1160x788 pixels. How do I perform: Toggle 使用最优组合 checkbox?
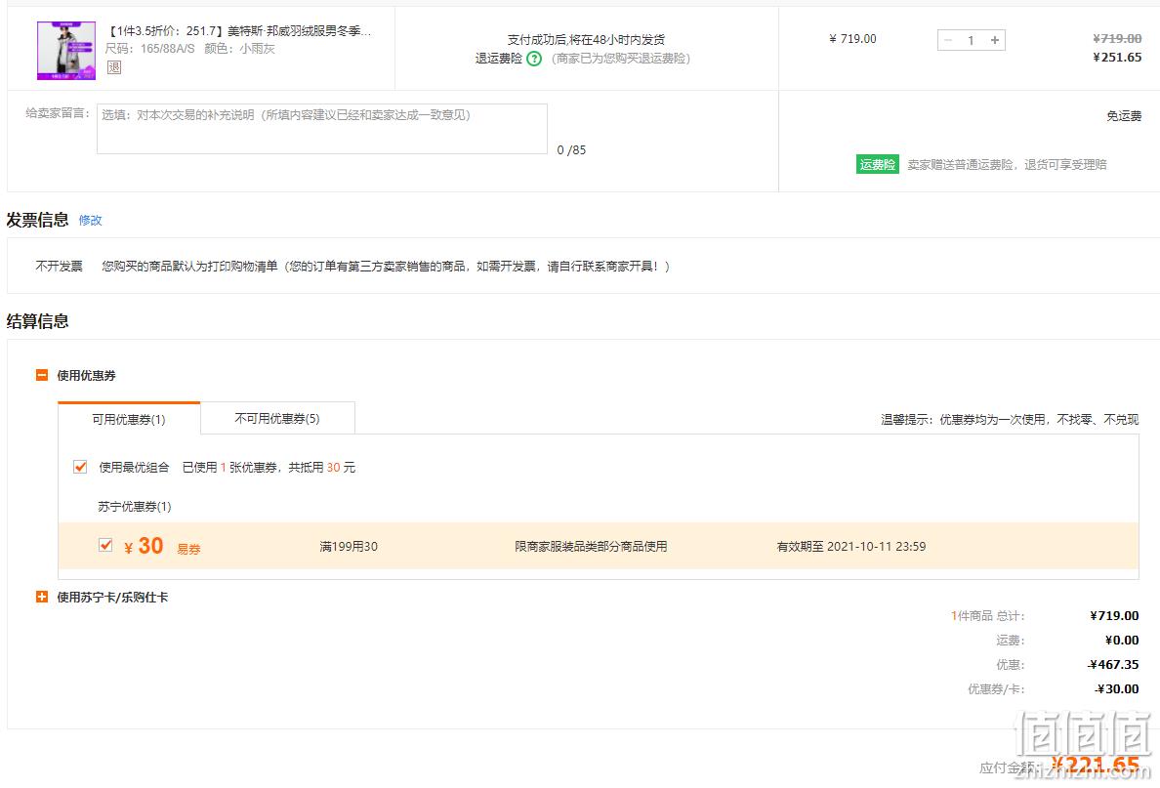tap(80, 467)
